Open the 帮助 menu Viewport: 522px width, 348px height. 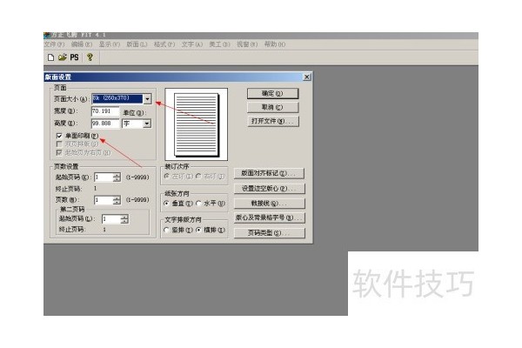tap(275, 44)
